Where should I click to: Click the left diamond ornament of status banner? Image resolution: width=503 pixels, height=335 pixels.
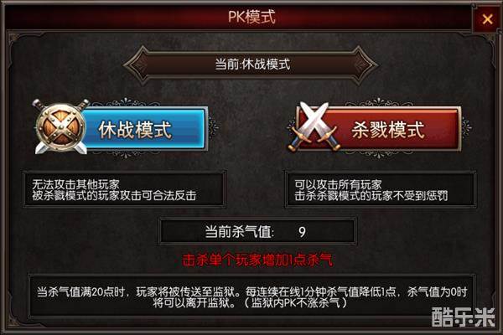[x=137, y=64]
